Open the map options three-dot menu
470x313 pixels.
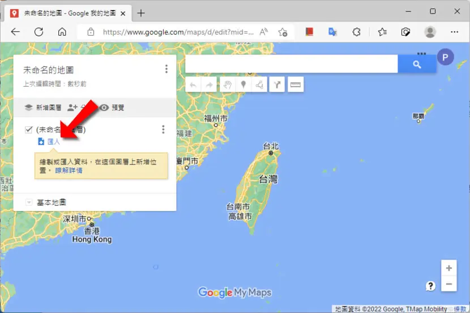tap(166, 69)
